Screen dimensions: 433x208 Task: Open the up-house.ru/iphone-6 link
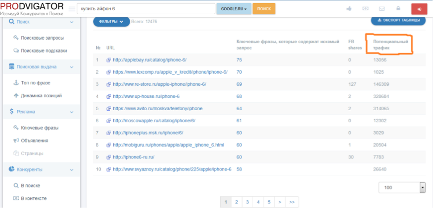coord(146,96)
